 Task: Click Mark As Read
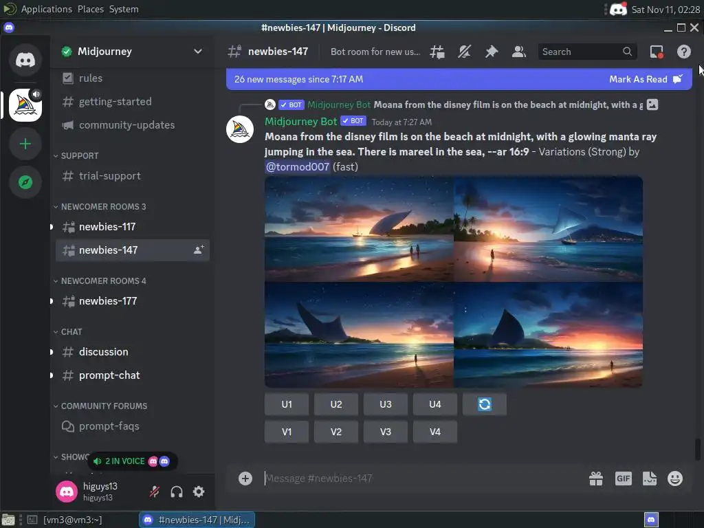[x=645, y=79]
